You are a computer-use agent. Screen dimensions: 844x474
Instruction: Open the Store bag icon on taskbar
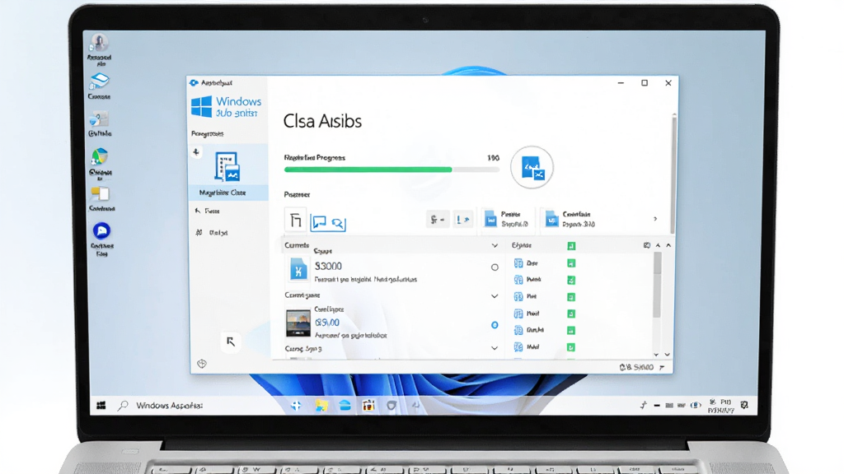(368, 406)
